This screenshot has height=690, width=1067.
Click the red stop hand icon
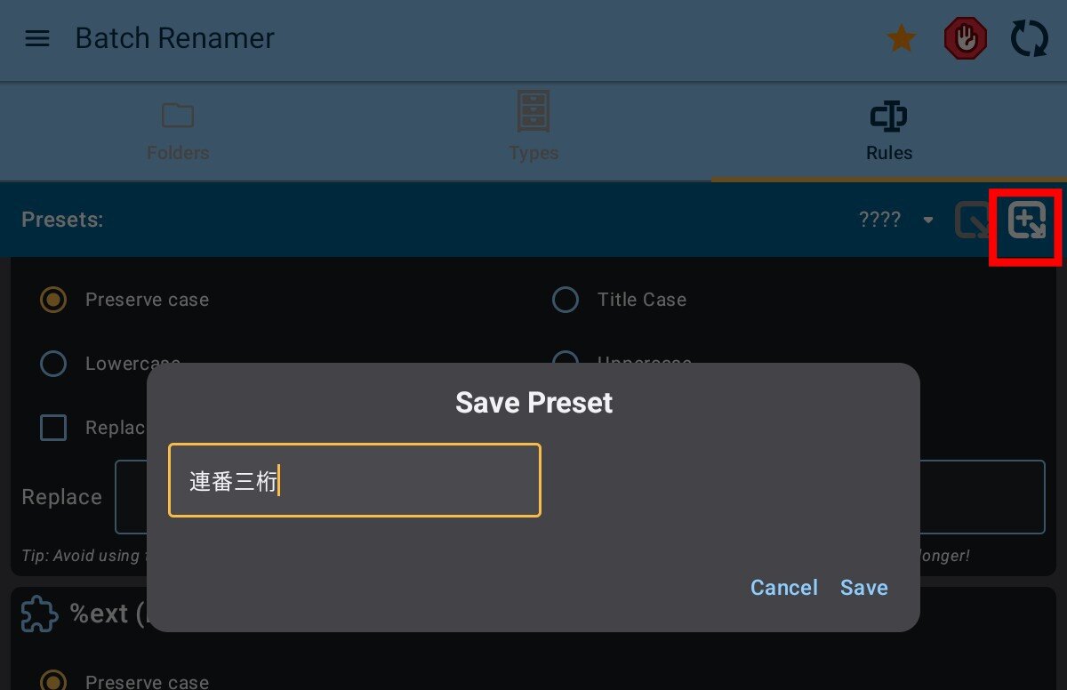tap(965, 39)
